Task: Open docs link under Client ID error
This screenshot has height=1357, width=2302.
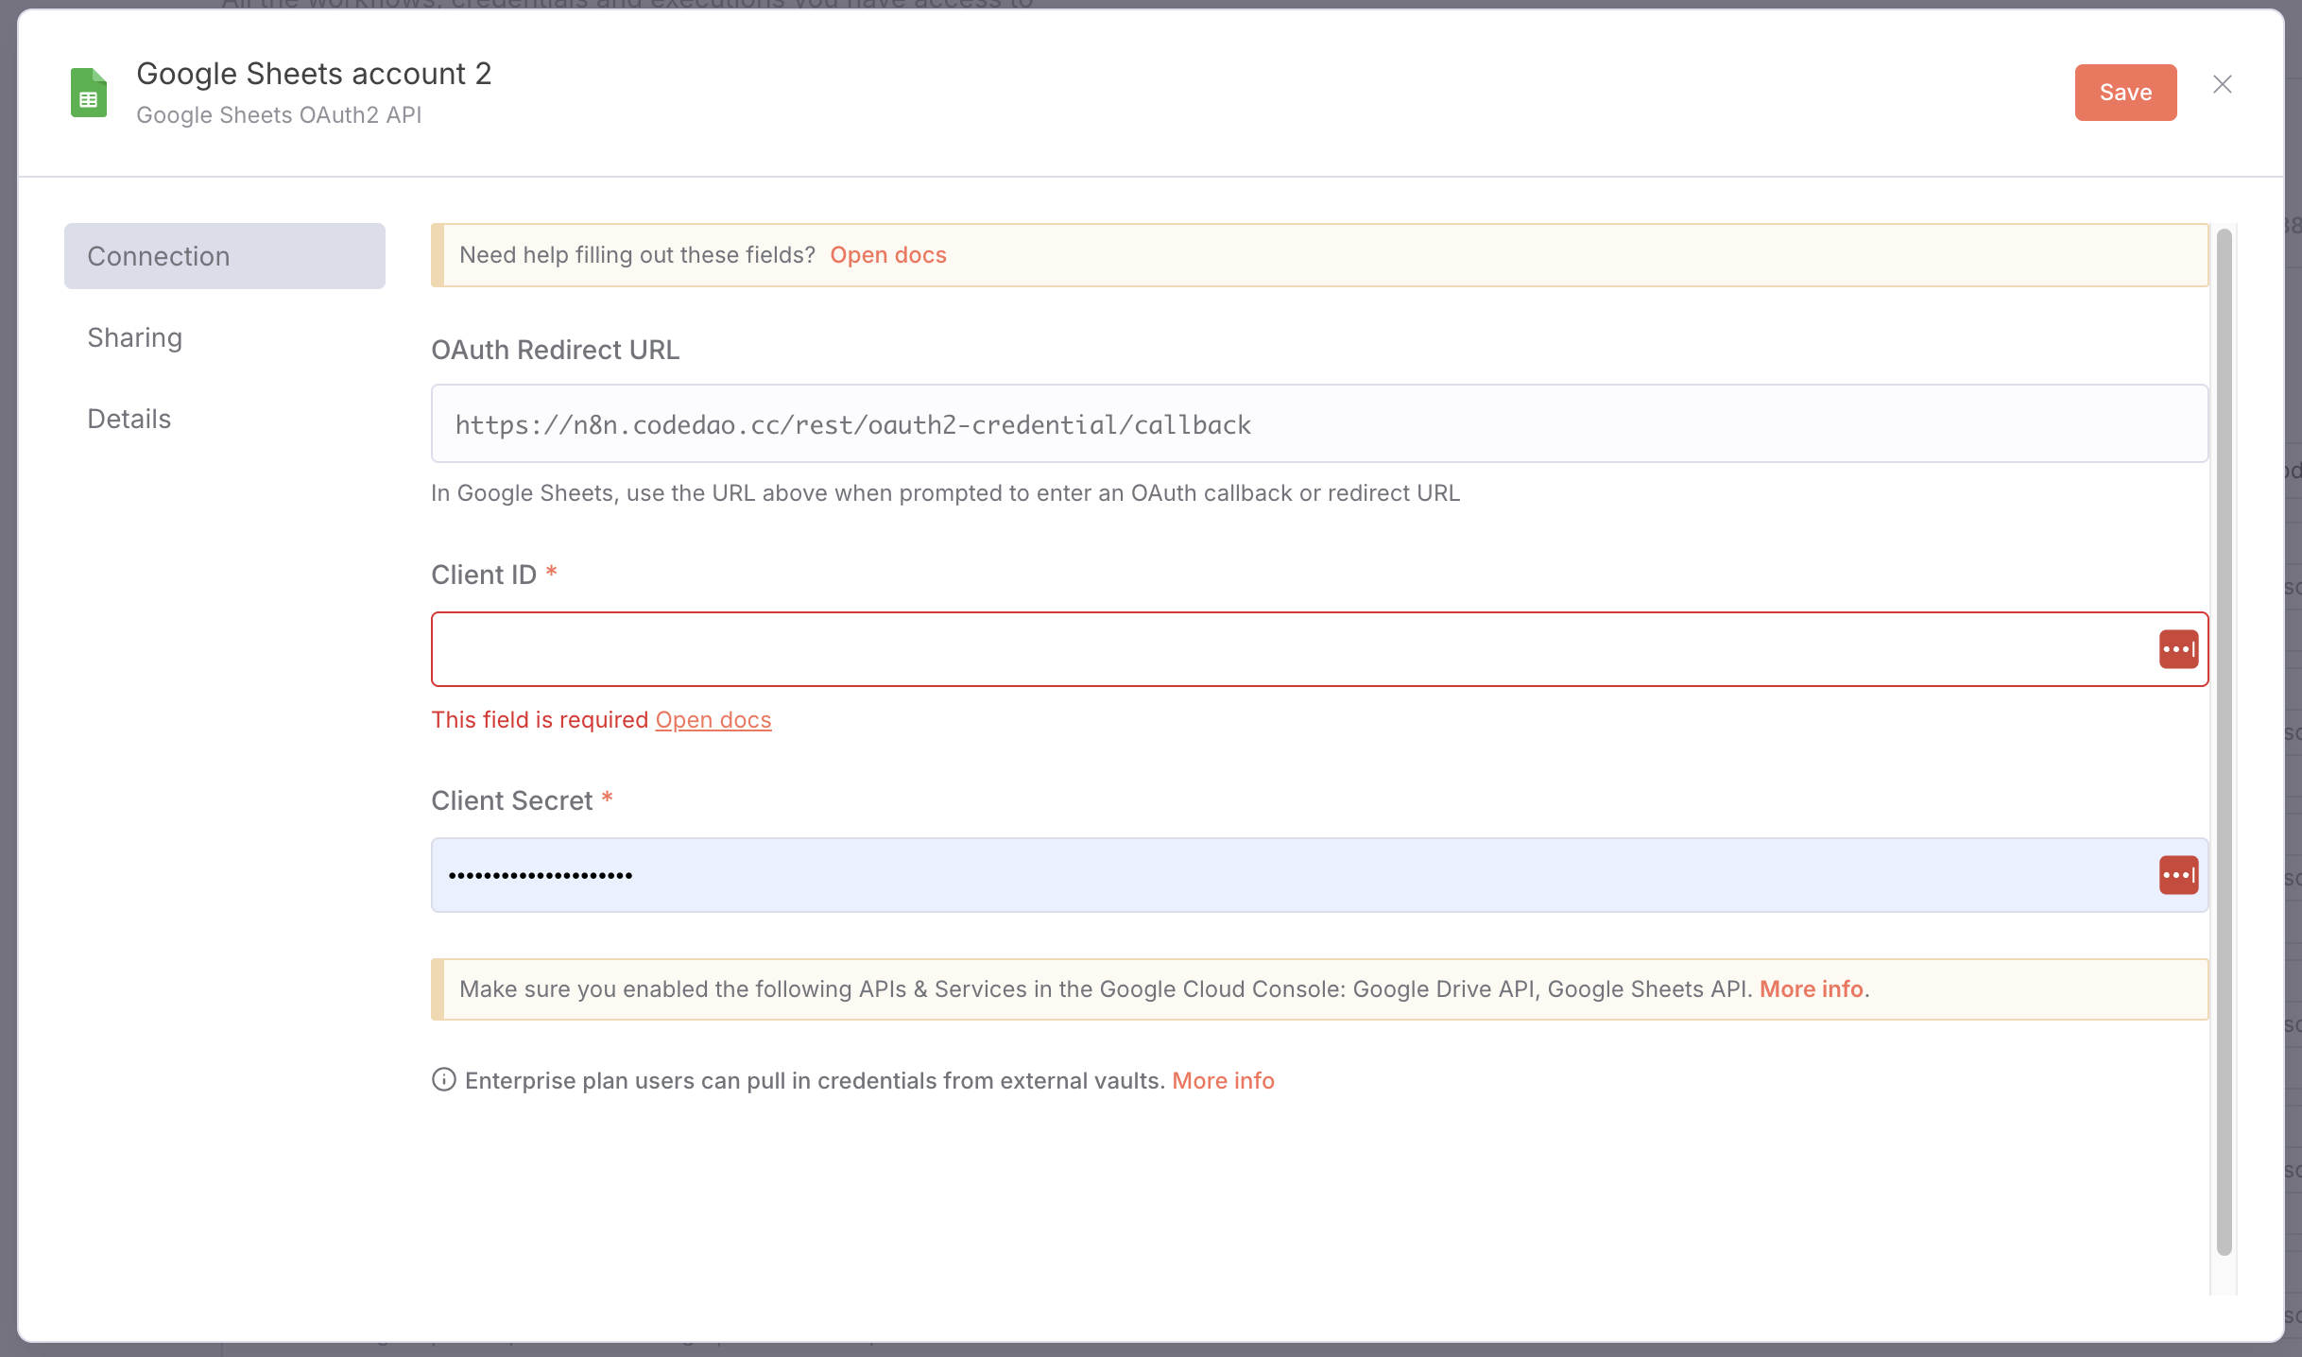Action: click(713, 720)
